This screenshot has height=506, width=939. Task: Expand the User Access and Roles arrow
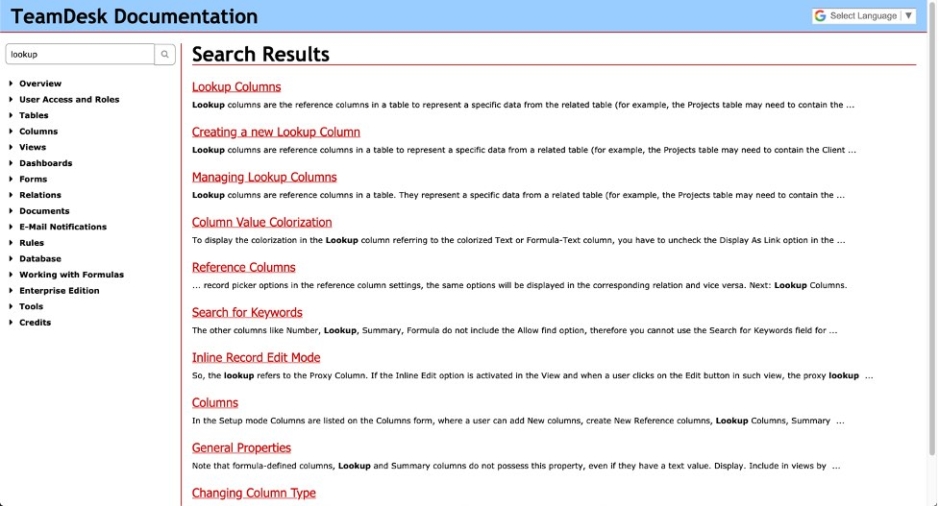[11, 100]
